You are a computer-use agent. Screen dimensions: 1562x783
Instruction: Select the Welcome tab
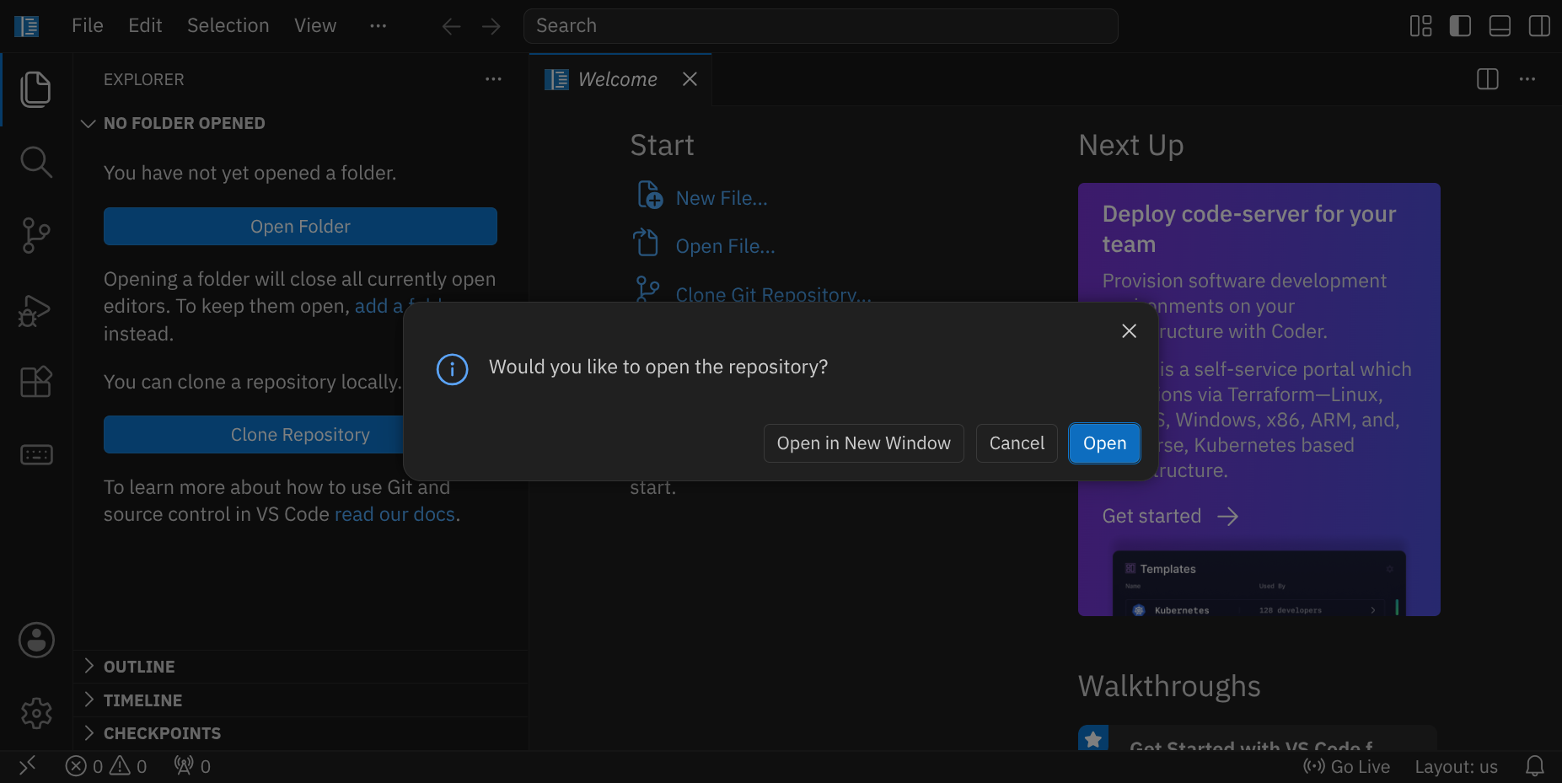620,79
